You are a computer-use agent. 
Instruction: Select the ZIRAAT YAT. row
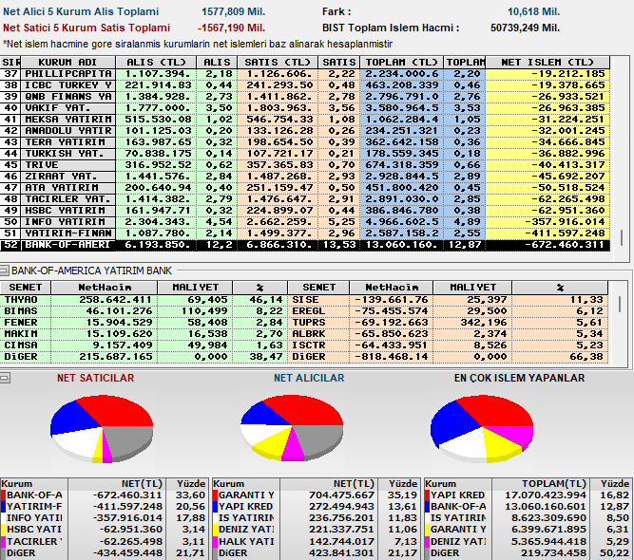click(x=305, y=177)
